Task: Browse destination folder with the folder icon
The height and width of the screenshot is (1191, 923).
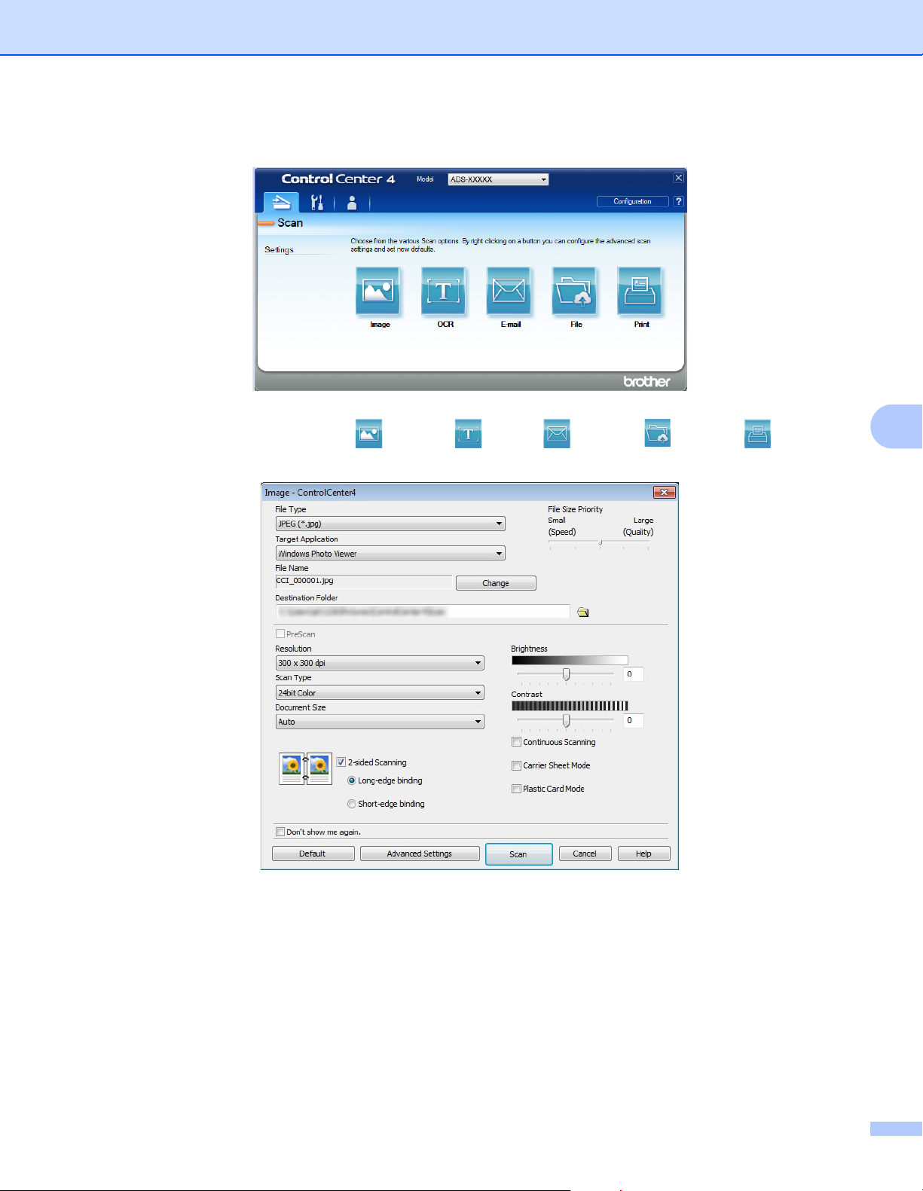Action: pyautogui.click(x=583, y=612)
